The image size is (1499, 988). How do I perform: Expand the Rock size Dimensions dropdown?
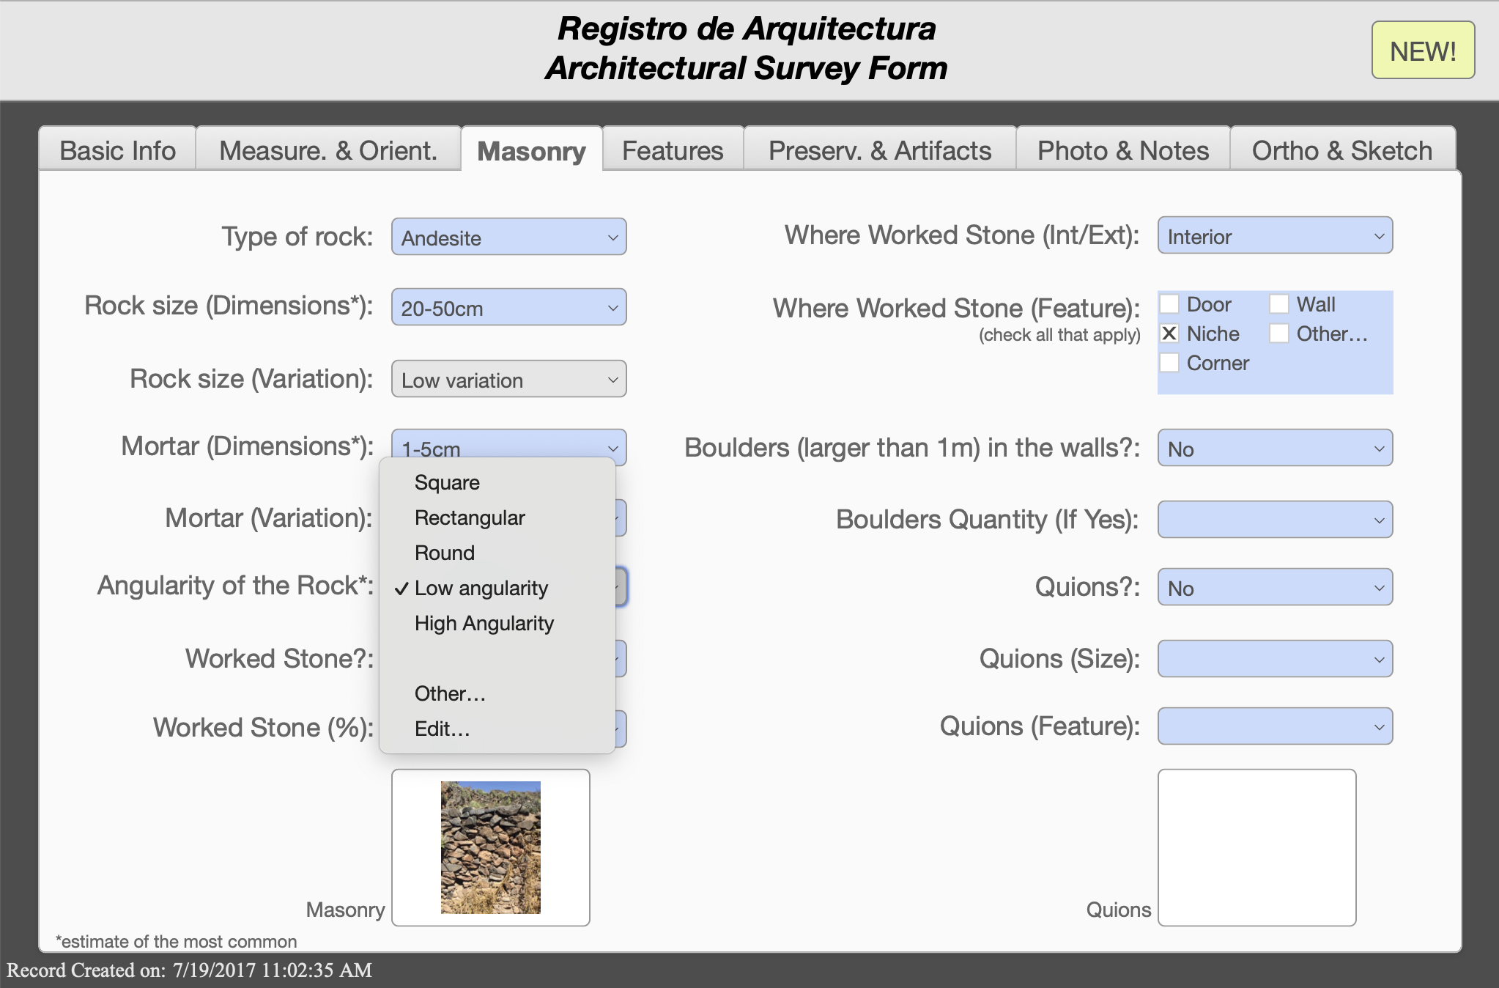pyautogui.click(x=508, y=308)
